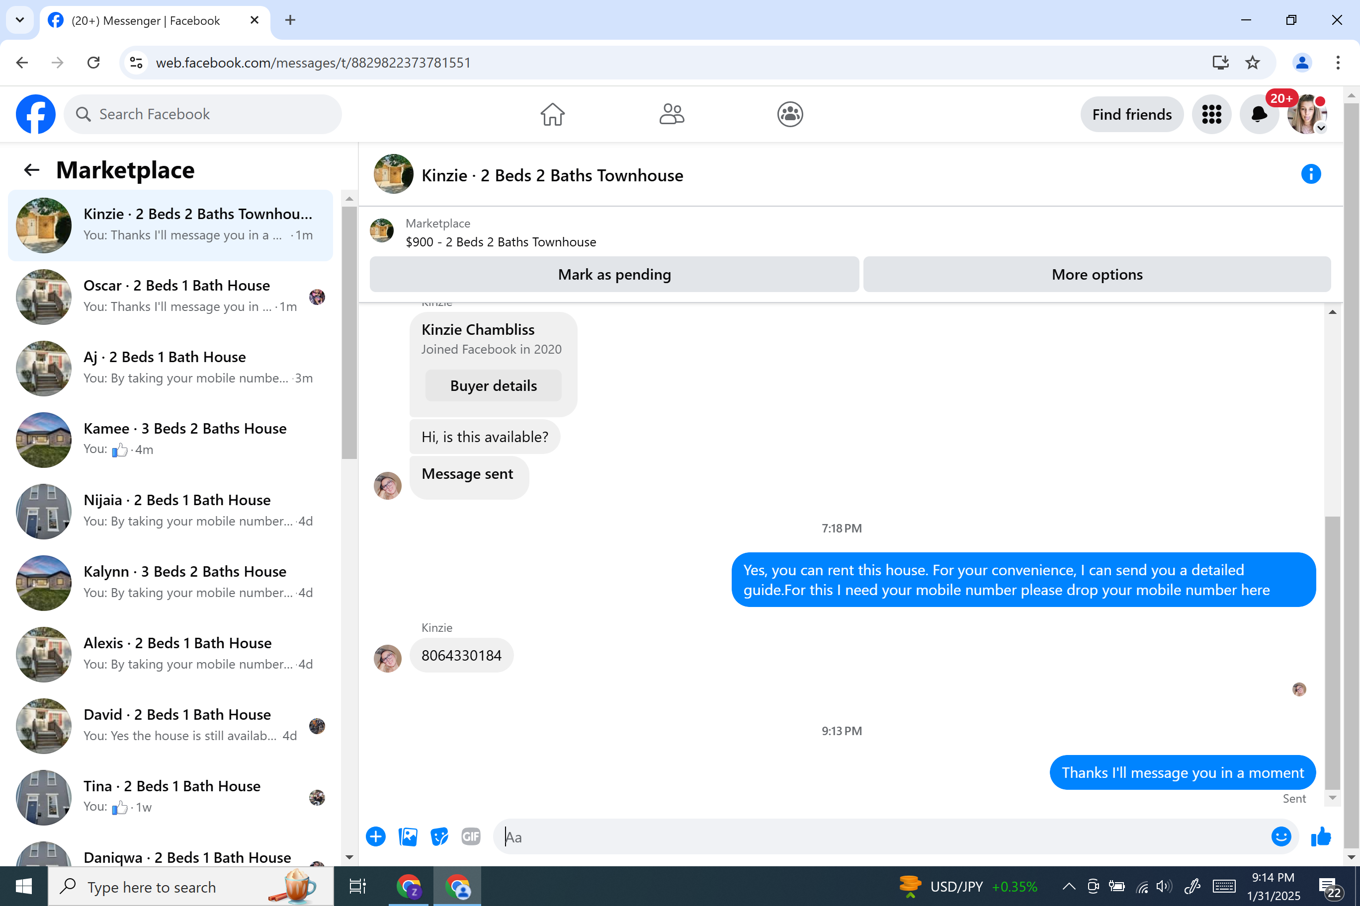Viewport: 1360px width, 906px height.
Task: View site information icon in address bar
Action: click(x=136, y=63)
